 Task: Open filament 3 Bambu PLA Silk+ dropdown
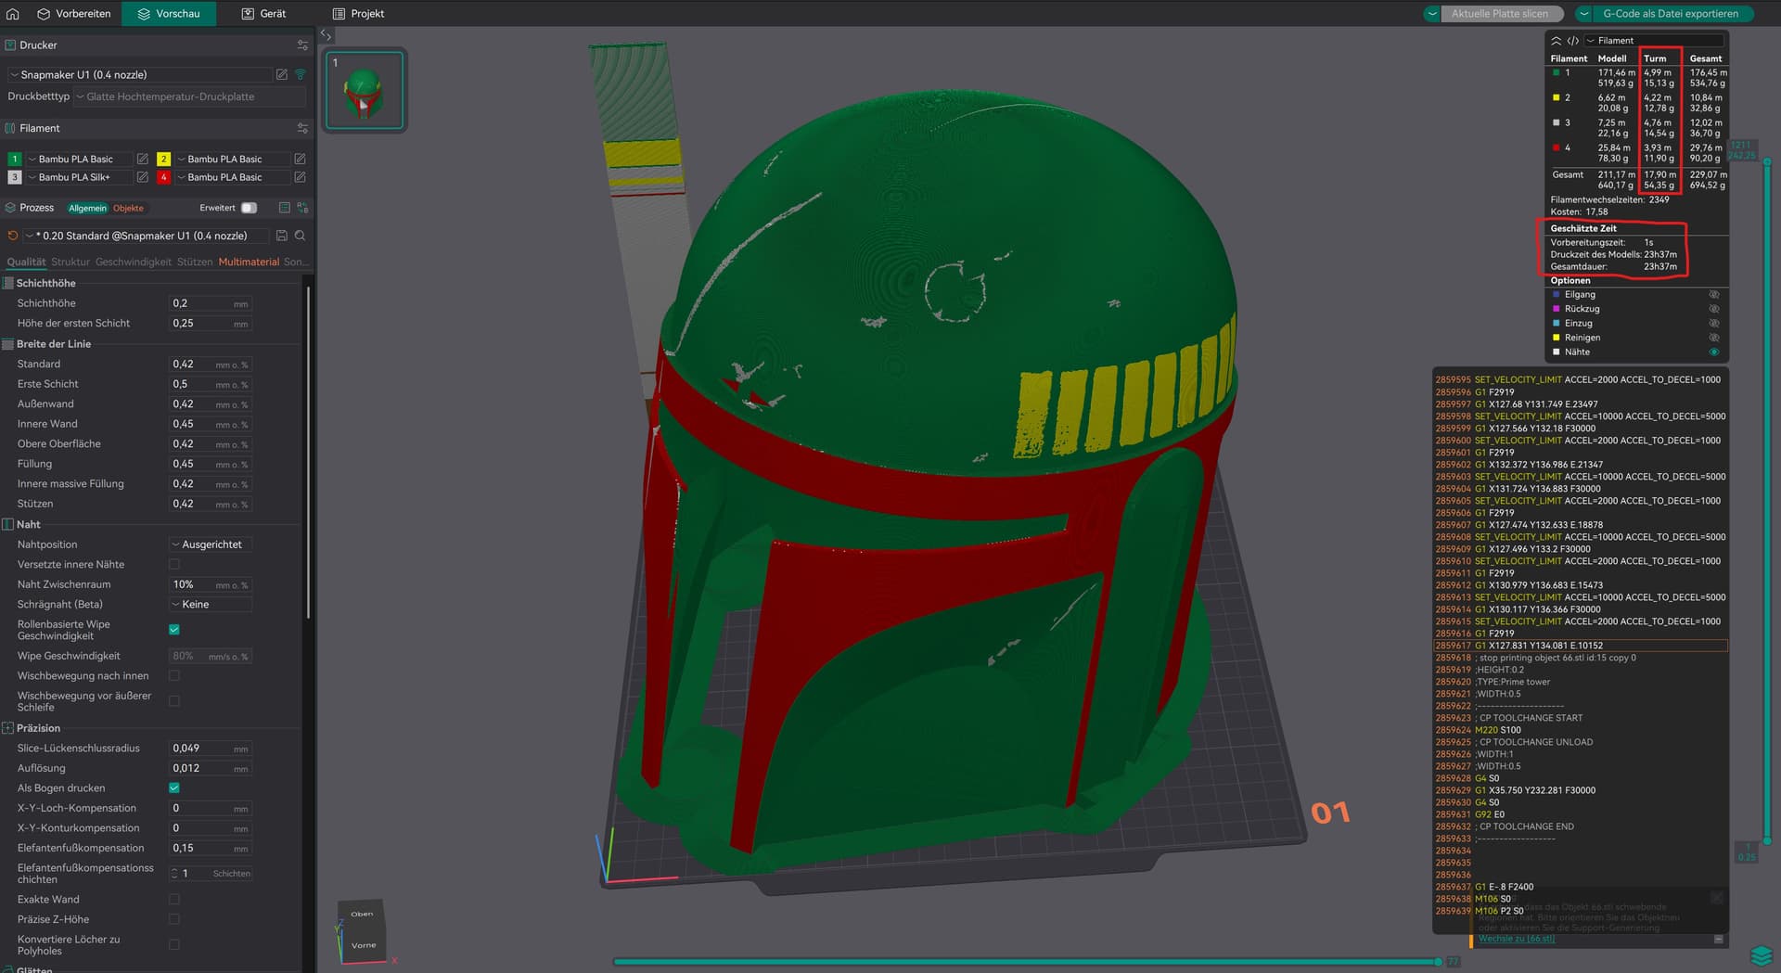tap(79, 177)
